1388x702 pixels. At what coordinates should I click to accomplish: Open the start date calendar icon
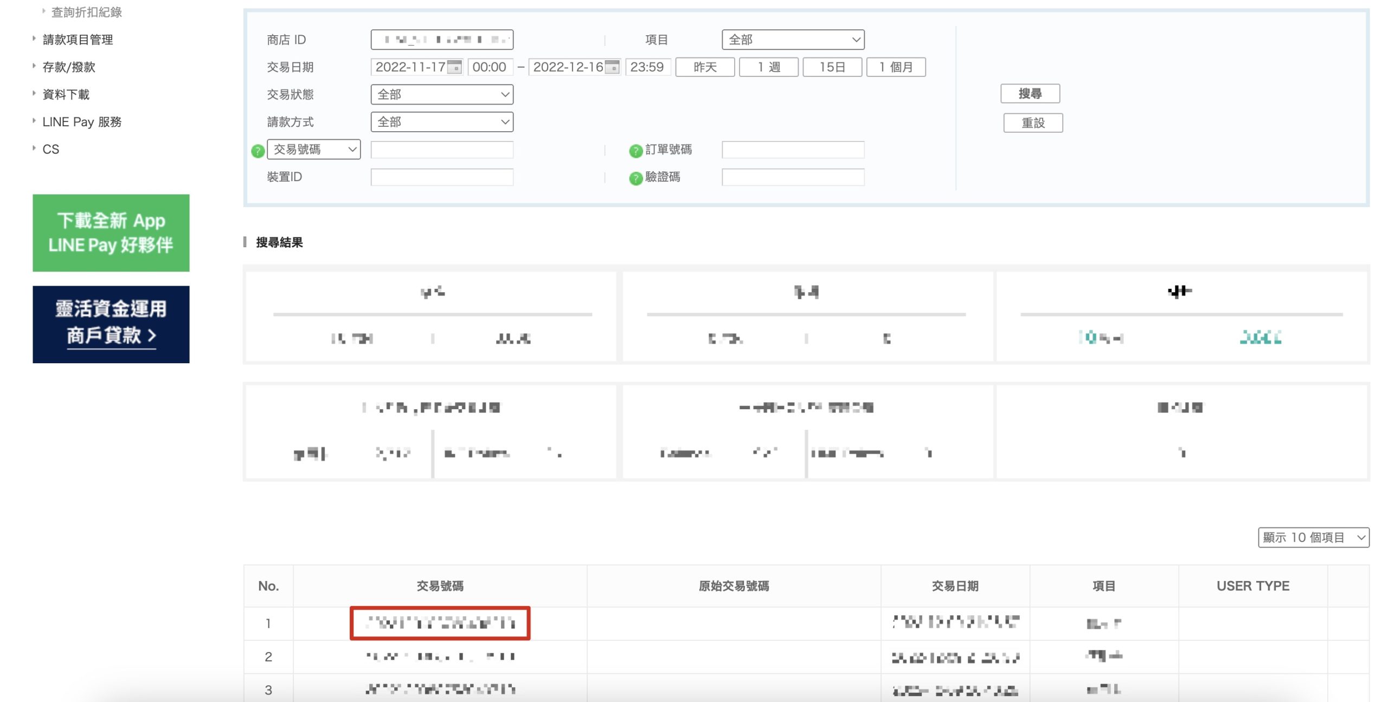pos(455,67)
